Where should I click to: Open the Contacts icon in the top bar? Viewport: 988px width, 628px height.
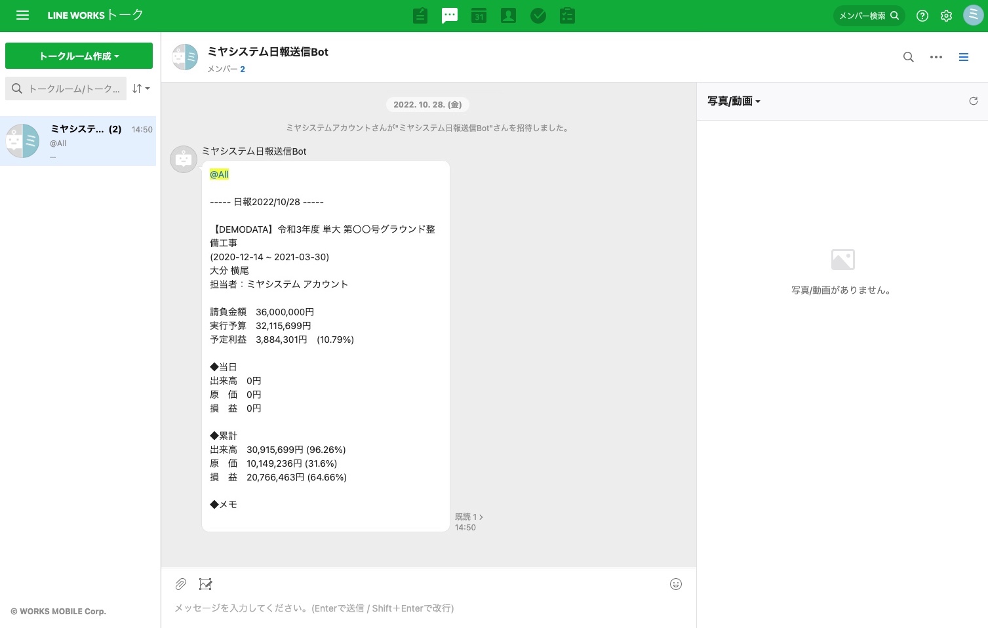click(508, 16)
